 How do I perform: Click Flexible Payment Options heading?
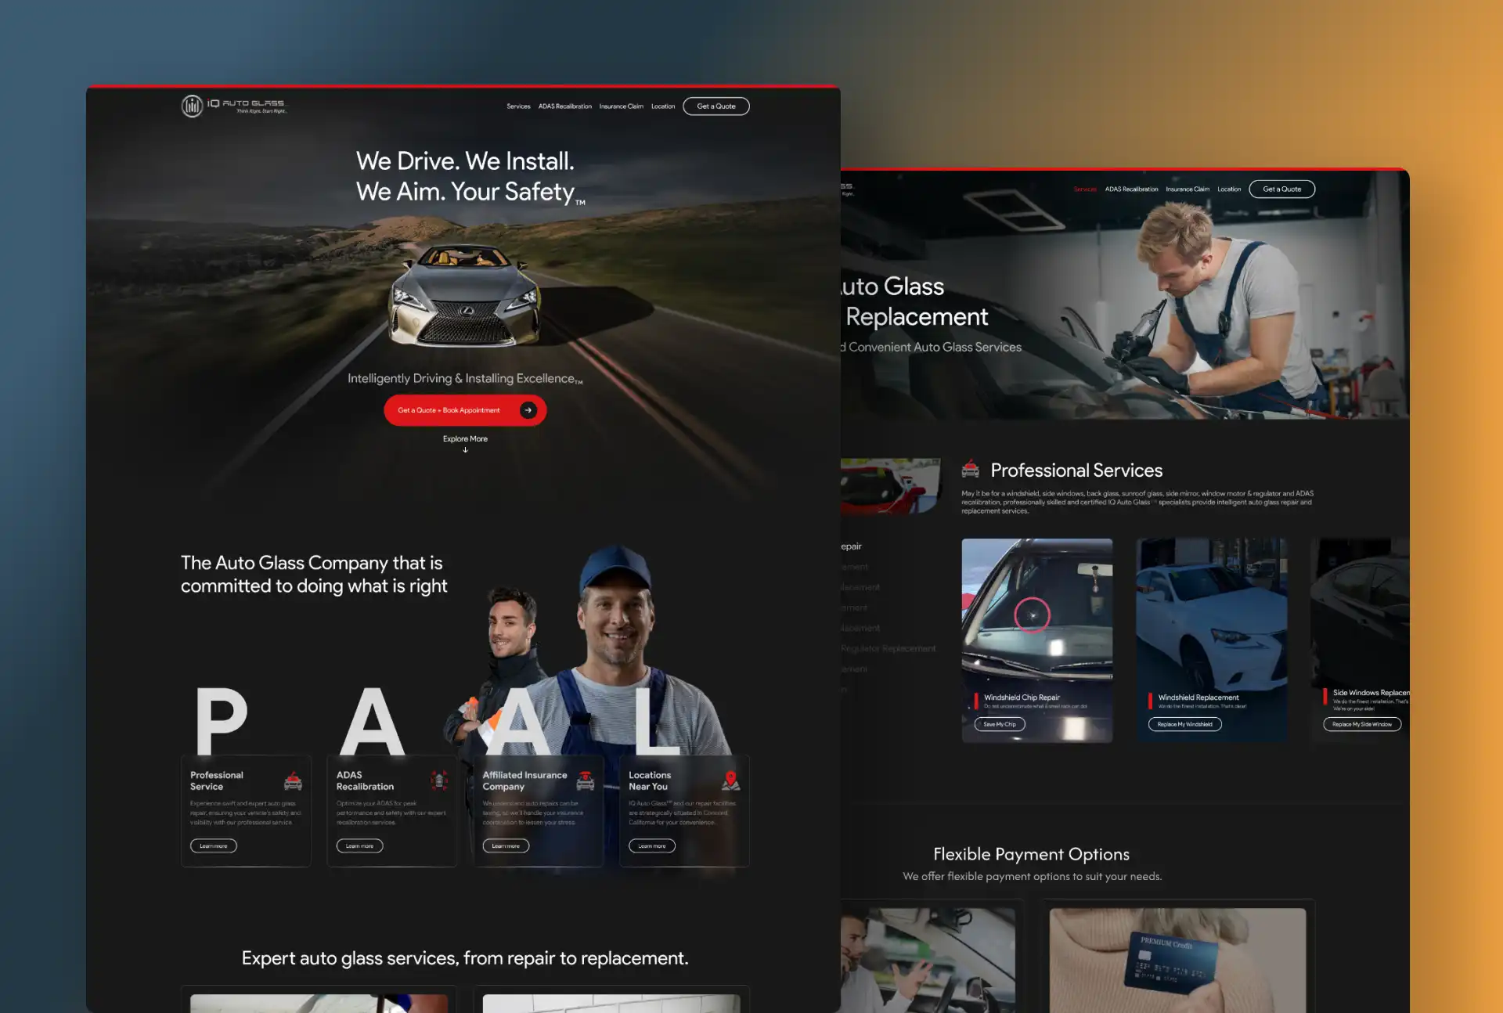pyautogui.click(x=1032, y=855)
